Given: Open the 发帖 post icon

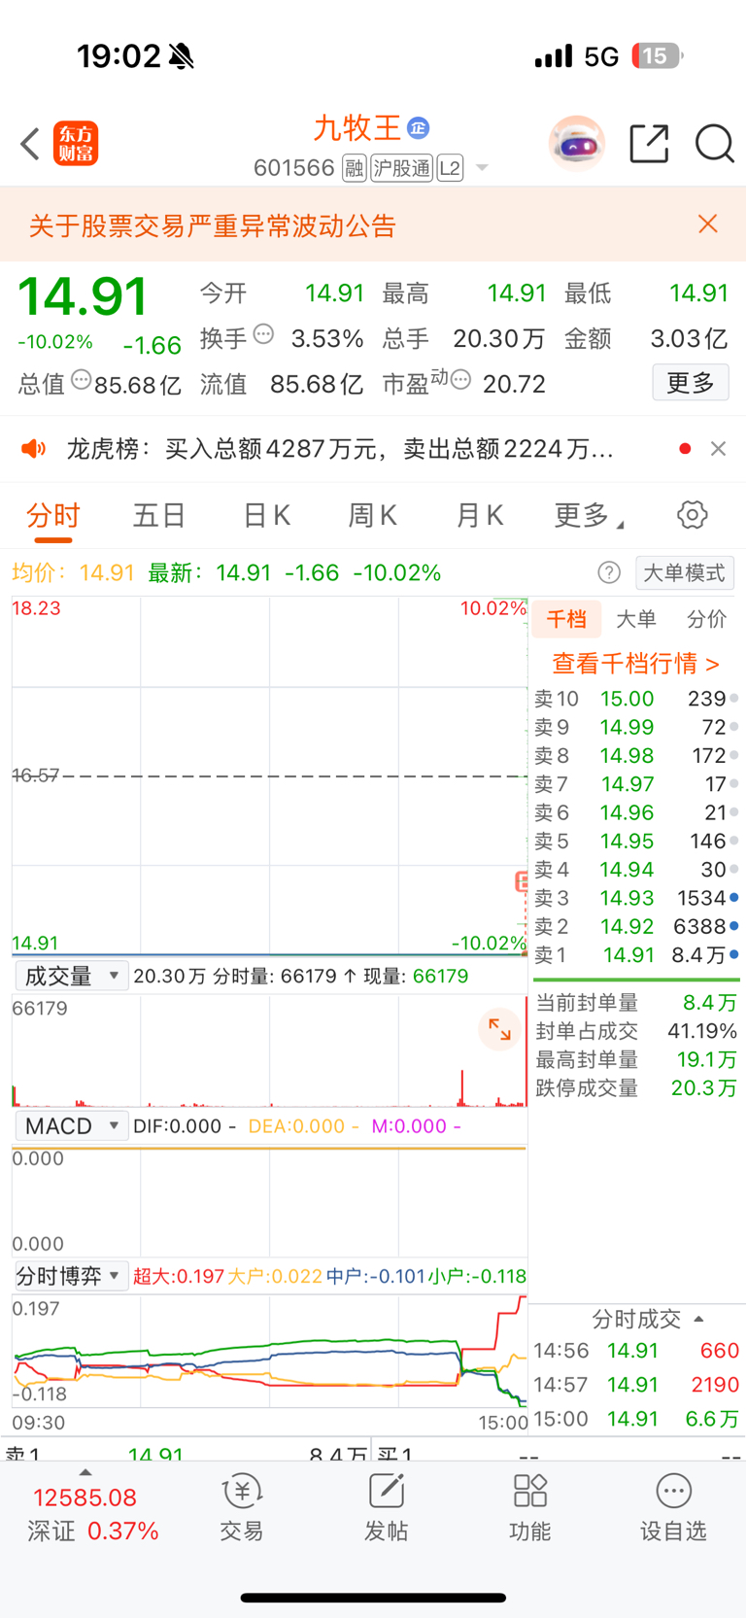Looking at the screenshot, I should pos(386,1508).
